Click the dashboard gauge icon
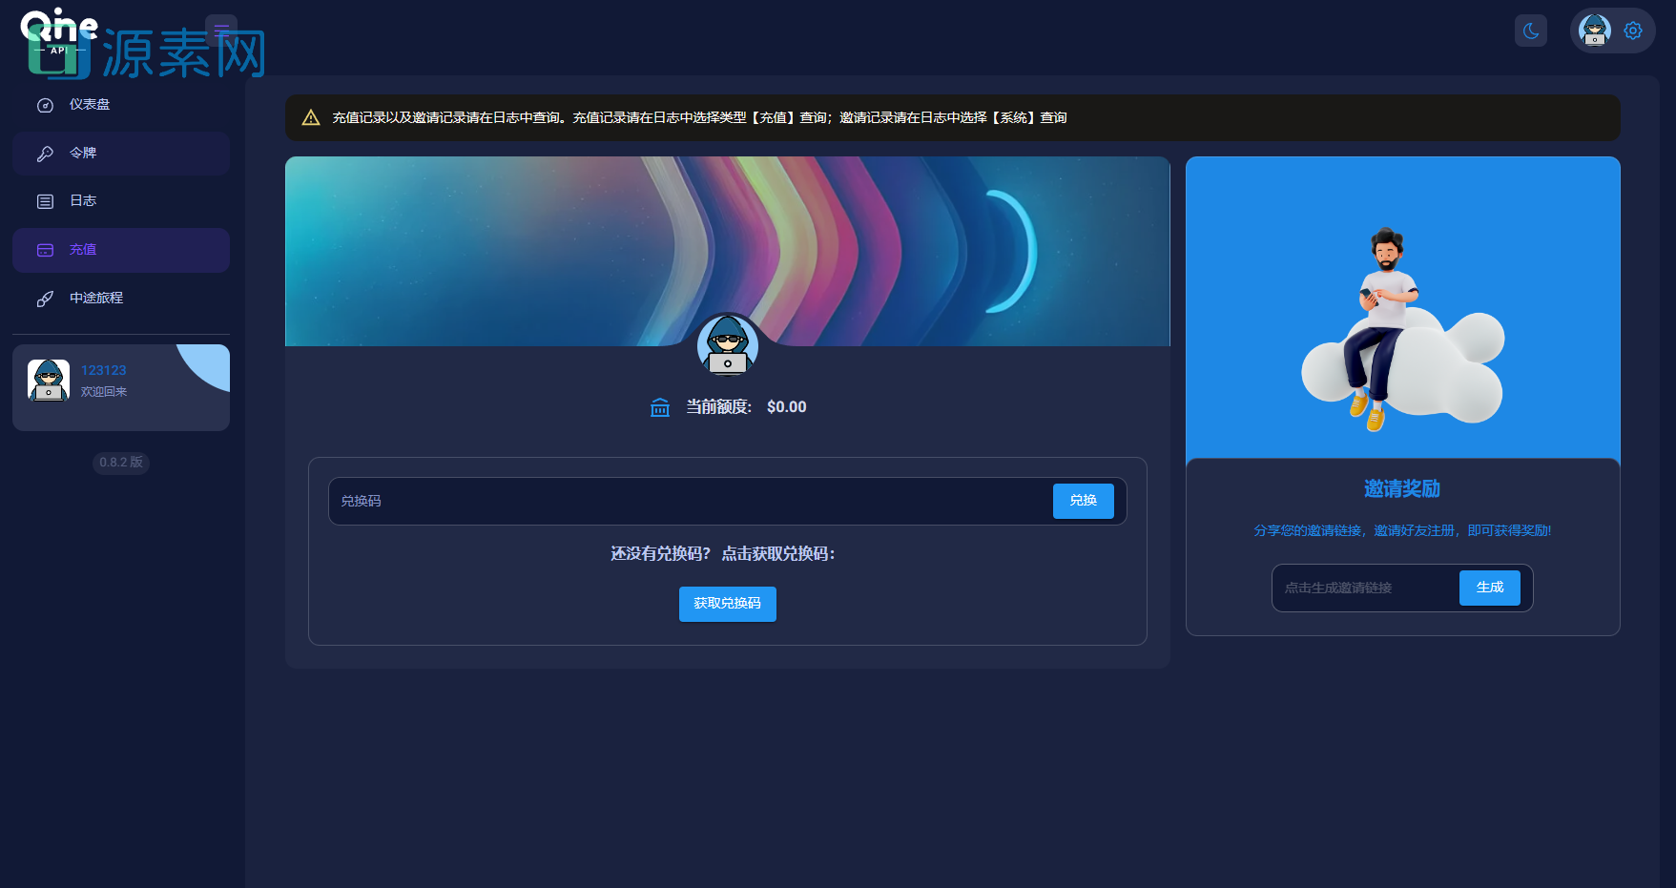 [x=45, y=105]
